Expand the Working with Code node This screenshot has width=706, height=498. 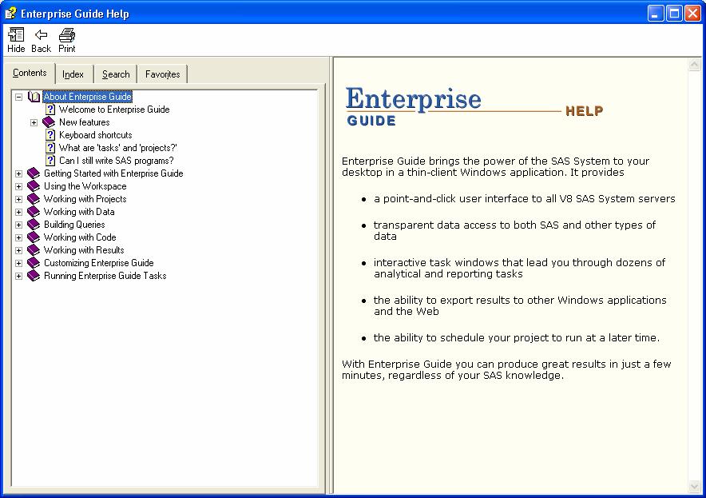[x=18, y=237]
